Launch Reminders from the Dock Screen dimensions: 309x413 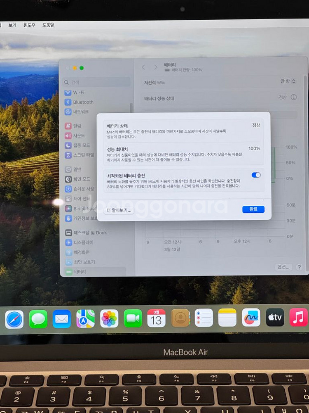tap(204, 318)
